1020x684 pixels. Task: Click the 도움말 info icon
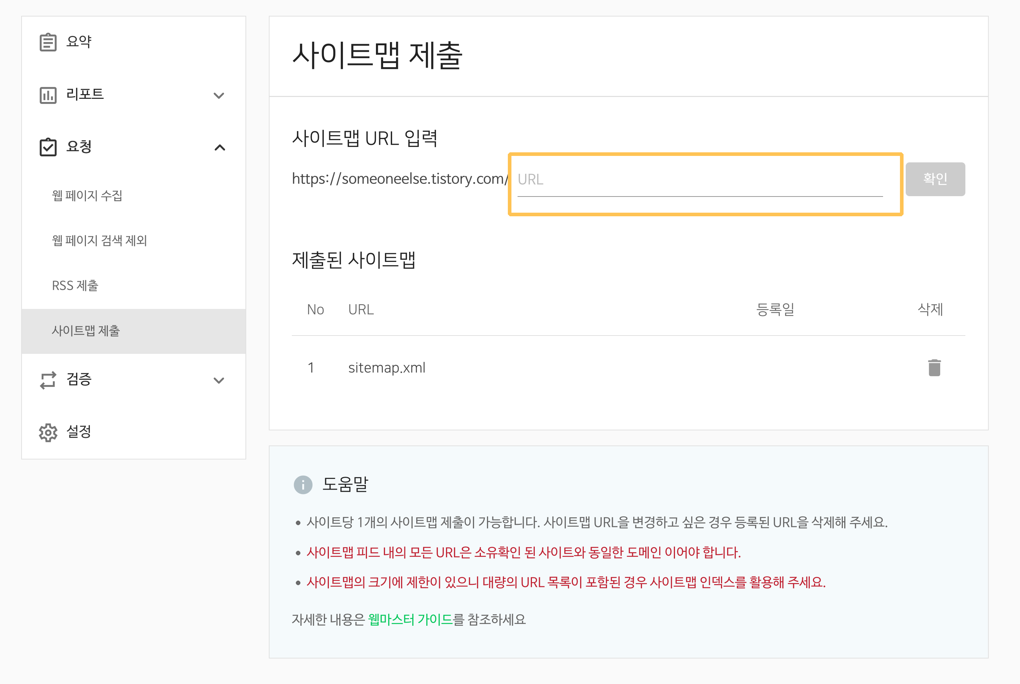(303, 485)
